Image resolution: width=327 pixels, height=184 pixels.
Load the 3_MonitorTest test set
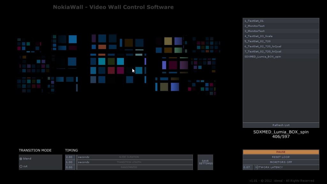coord(281,31)
